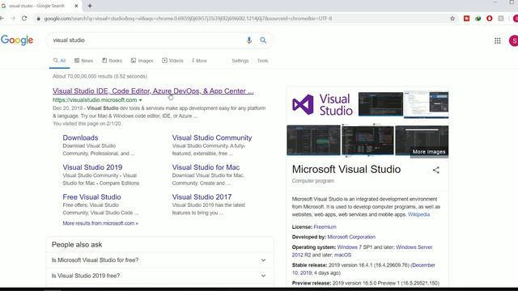Share the Microsoft Visual Studio knowledge panel
This screenshot has height=291, width=518.
[x=436, y=170]
